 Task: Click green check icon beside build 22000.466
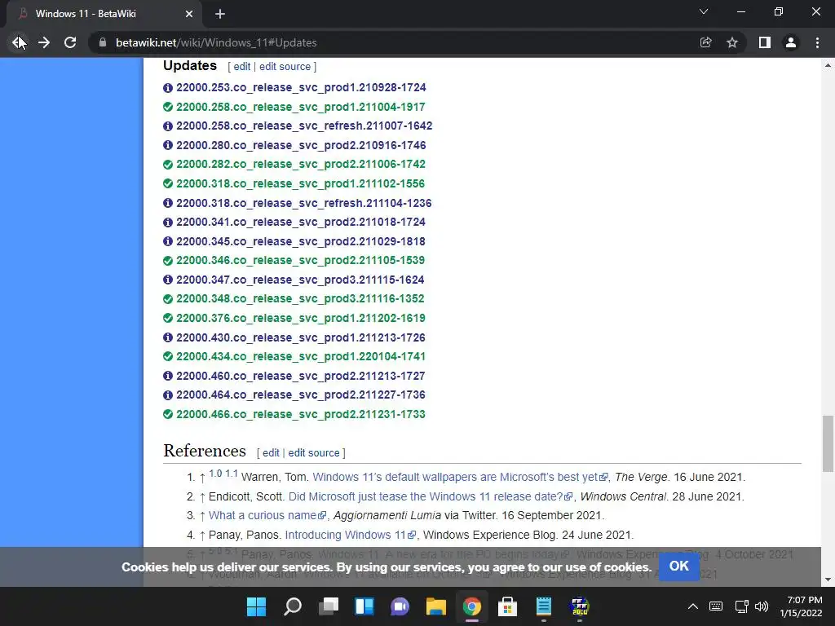[x=168, y=414]
